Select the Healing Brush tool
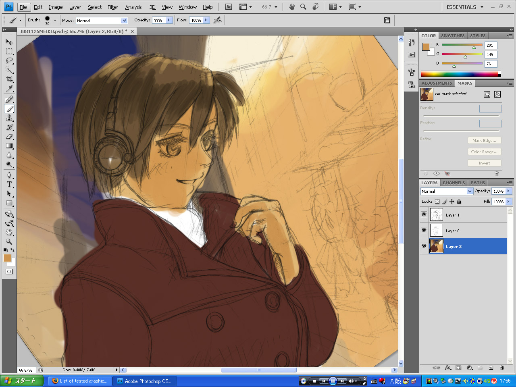Screen dimensions: 516x387 [9, 99]
